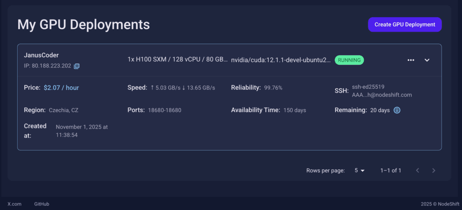Image resolution: width=462 pixels, height=210 pixels.
Task: Select the JanusCoder deployment name
Action: pos(42,55)
